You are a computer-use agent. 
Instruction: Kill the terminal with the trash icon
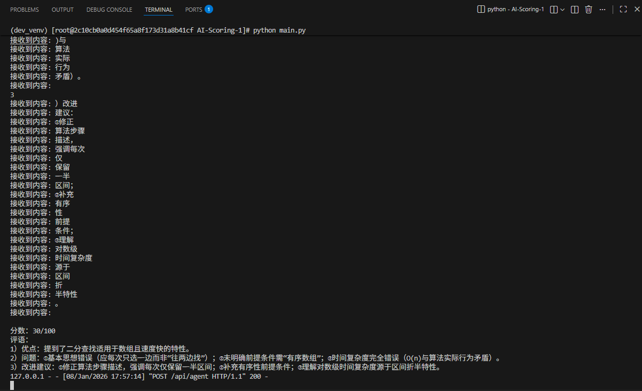click(x=589, y=9)
